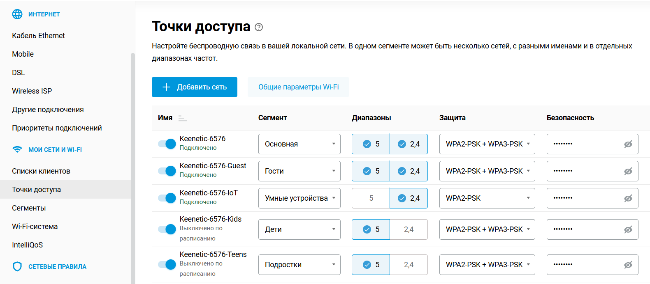650x284 pixels.
Task: Click the Keenetic-6576-Teens password field
Action: pyautogui.click(x=592, y=265)
